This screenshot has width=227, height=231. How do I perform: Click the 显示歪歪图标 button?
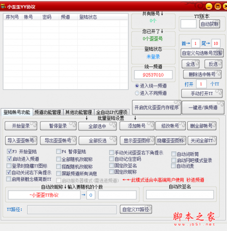(137, 140)
